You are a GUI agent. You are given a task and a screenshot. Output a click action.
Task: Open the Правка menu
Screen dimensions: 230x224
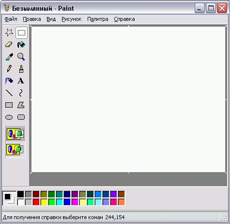pyautogui.click(x=32, y=19)
